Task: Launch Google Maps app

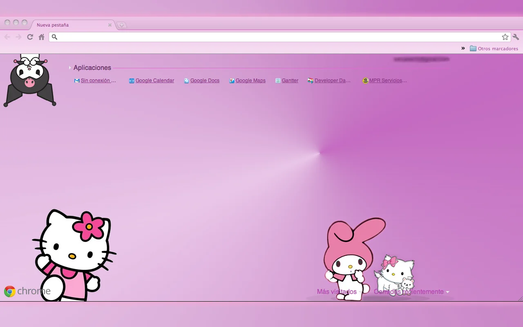Action: click(248, 81)
